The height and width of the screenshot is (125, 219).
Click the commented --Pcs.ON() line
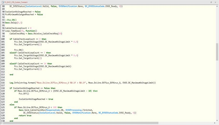[x=11, y=20]
